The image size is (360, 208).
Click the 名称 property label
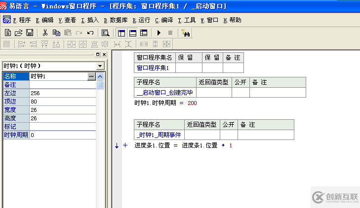coord(16,76)
